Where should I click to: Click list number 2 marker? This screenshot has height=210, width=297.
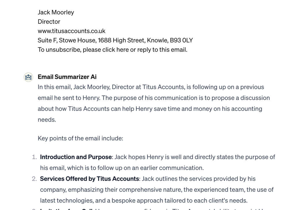[x=34, y=179]
